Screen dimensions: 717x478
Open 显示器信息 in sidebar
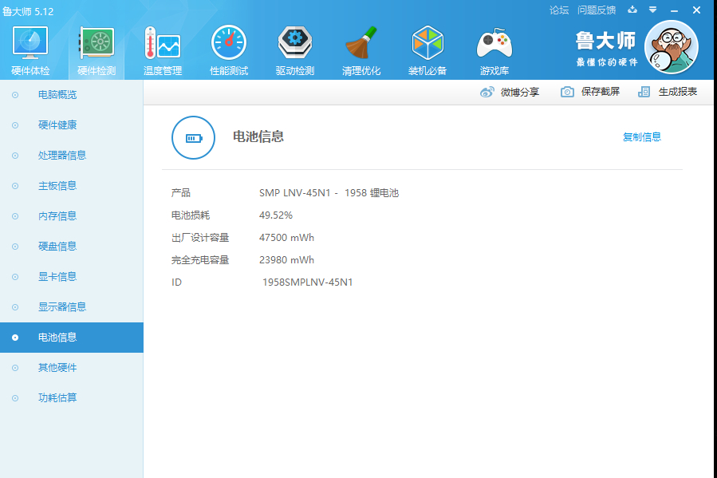tap(71, 307)
